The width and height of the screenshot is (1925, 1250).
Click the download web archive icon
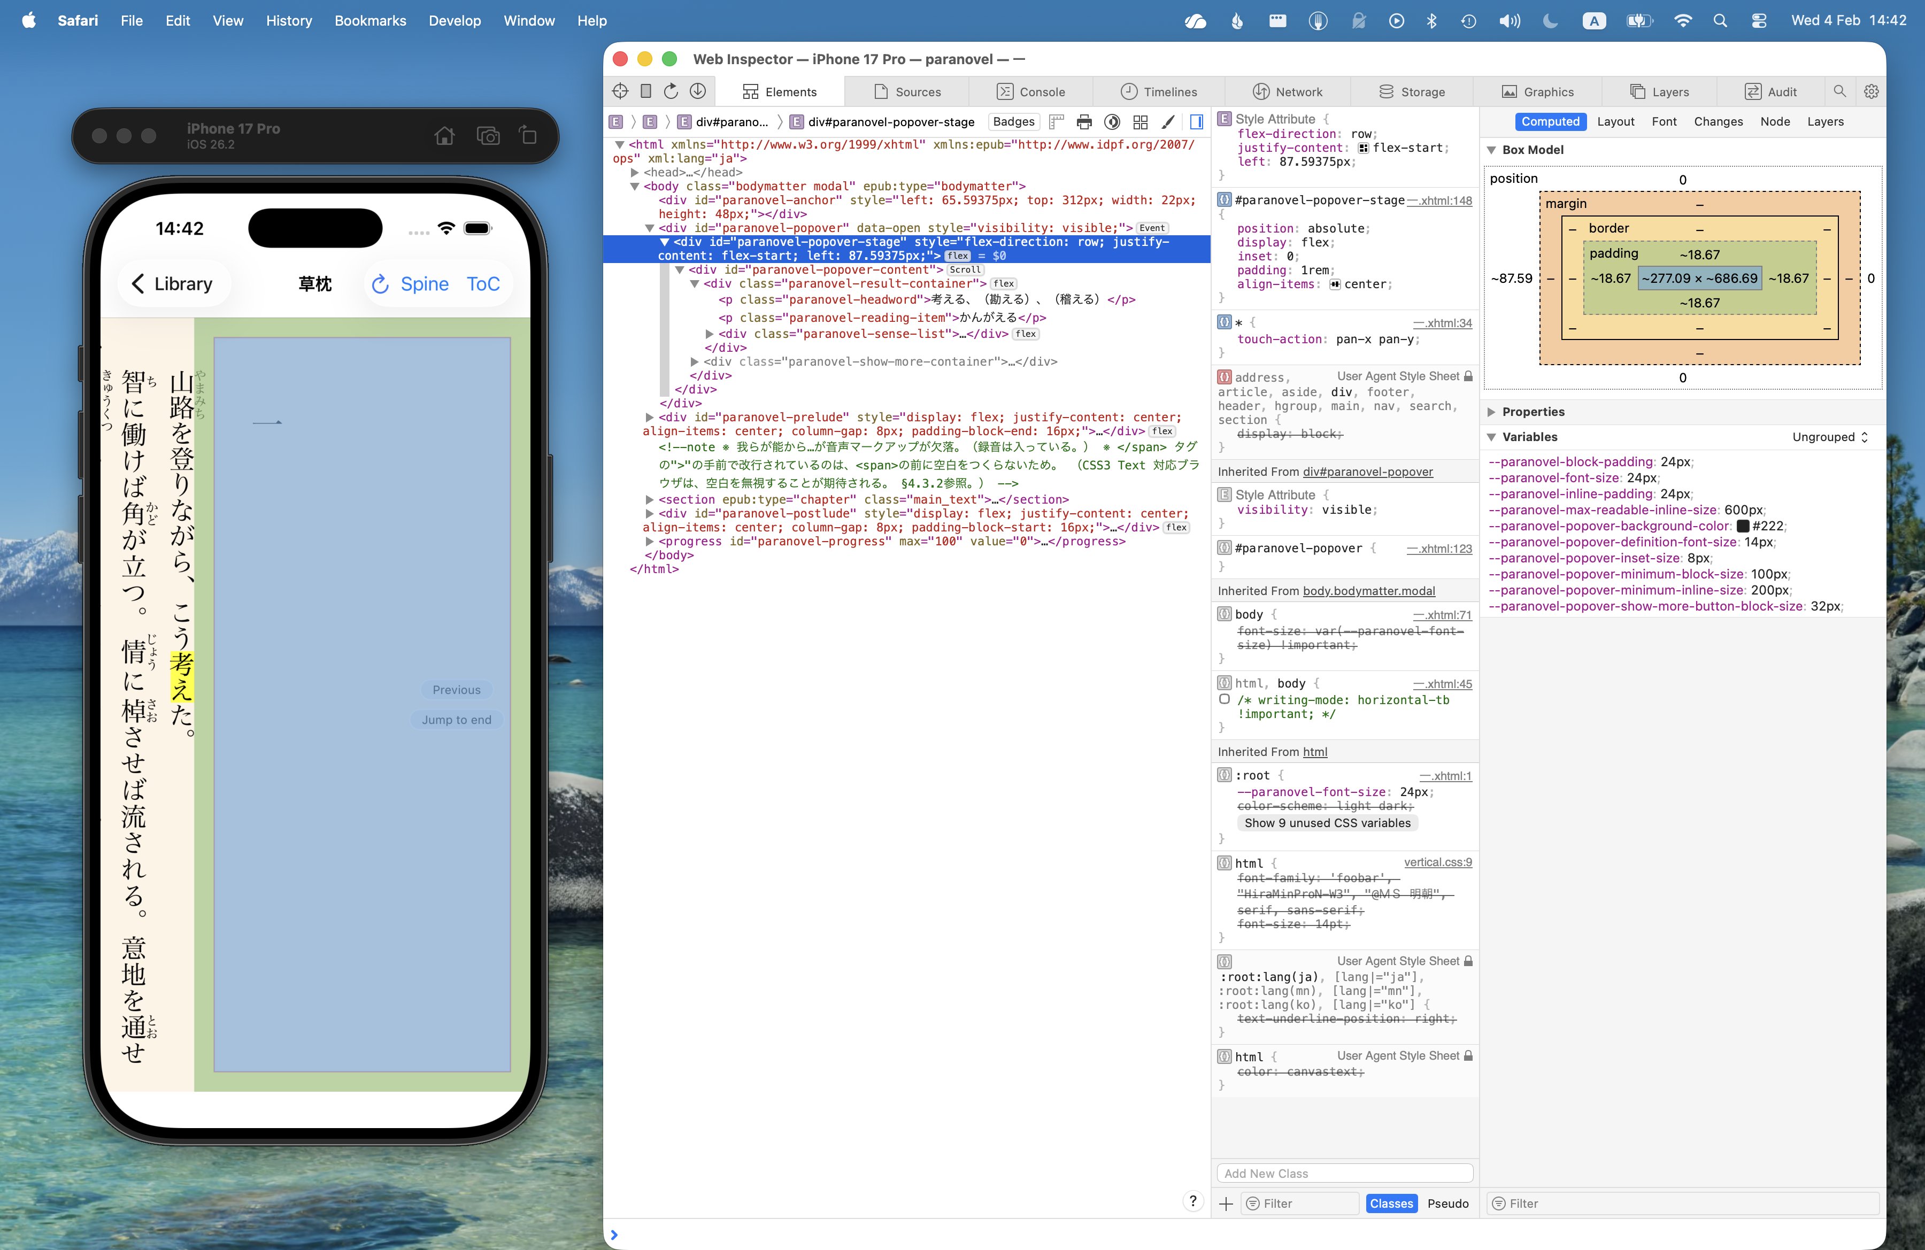pyautogui.click(x=697, y=91)
